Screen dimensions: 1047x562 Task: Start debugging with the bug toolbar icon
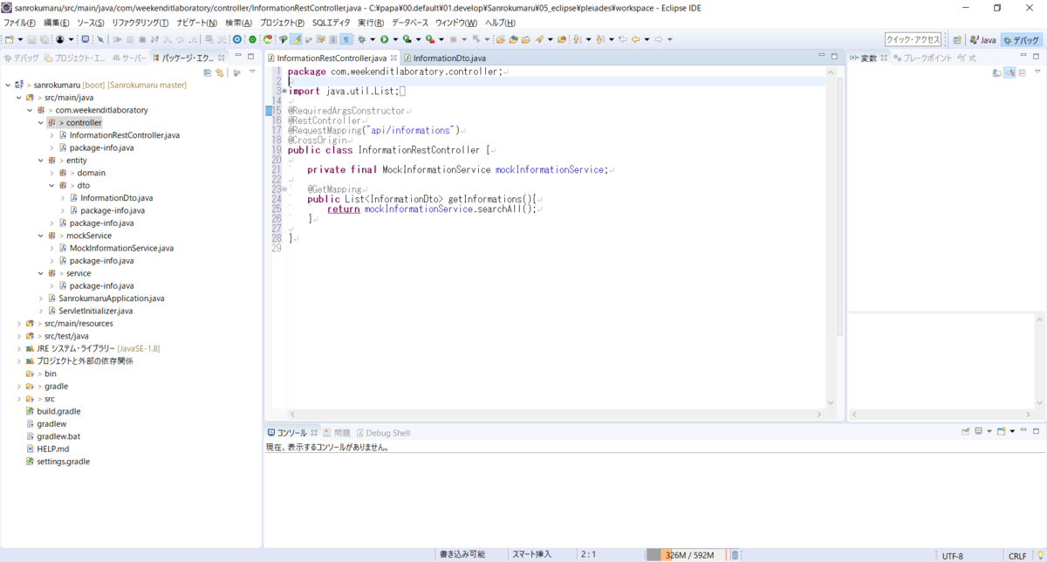(360, 38)
